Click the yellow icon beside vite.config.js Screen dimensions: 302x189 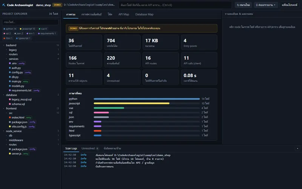click(x=10, y=127)
